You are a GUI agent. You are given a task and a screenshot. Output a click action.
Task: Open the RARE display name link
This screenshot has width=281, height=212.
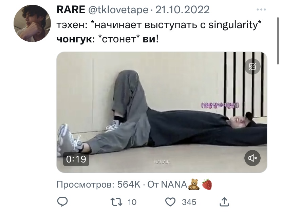71,10
